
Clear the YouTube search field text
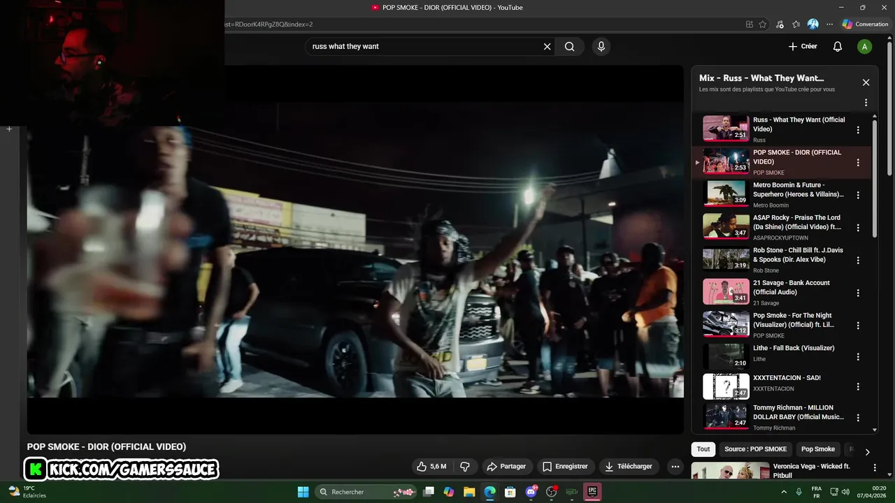pyautogui.click(x=547, y=47)
